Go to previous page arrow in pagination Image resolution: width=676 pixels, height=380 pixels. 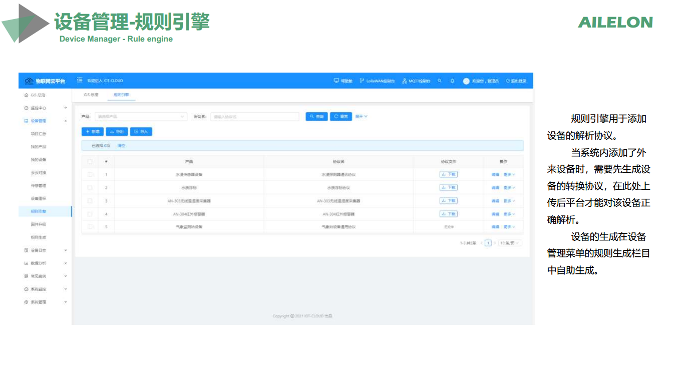point(481,243)
